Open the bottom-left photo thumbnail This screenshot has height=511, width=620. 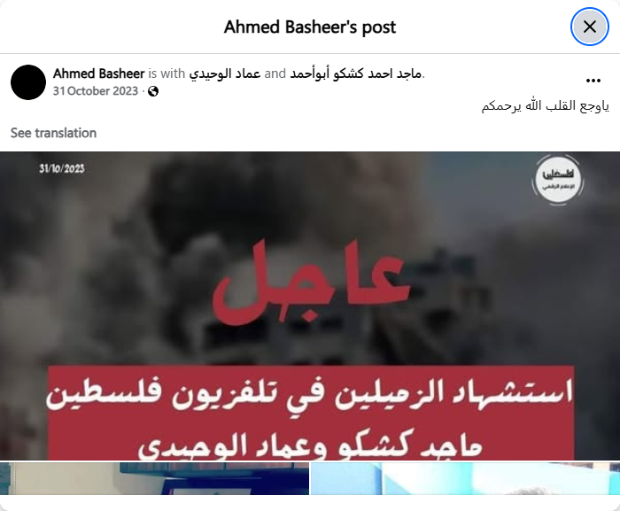click(x=154, y=478)
